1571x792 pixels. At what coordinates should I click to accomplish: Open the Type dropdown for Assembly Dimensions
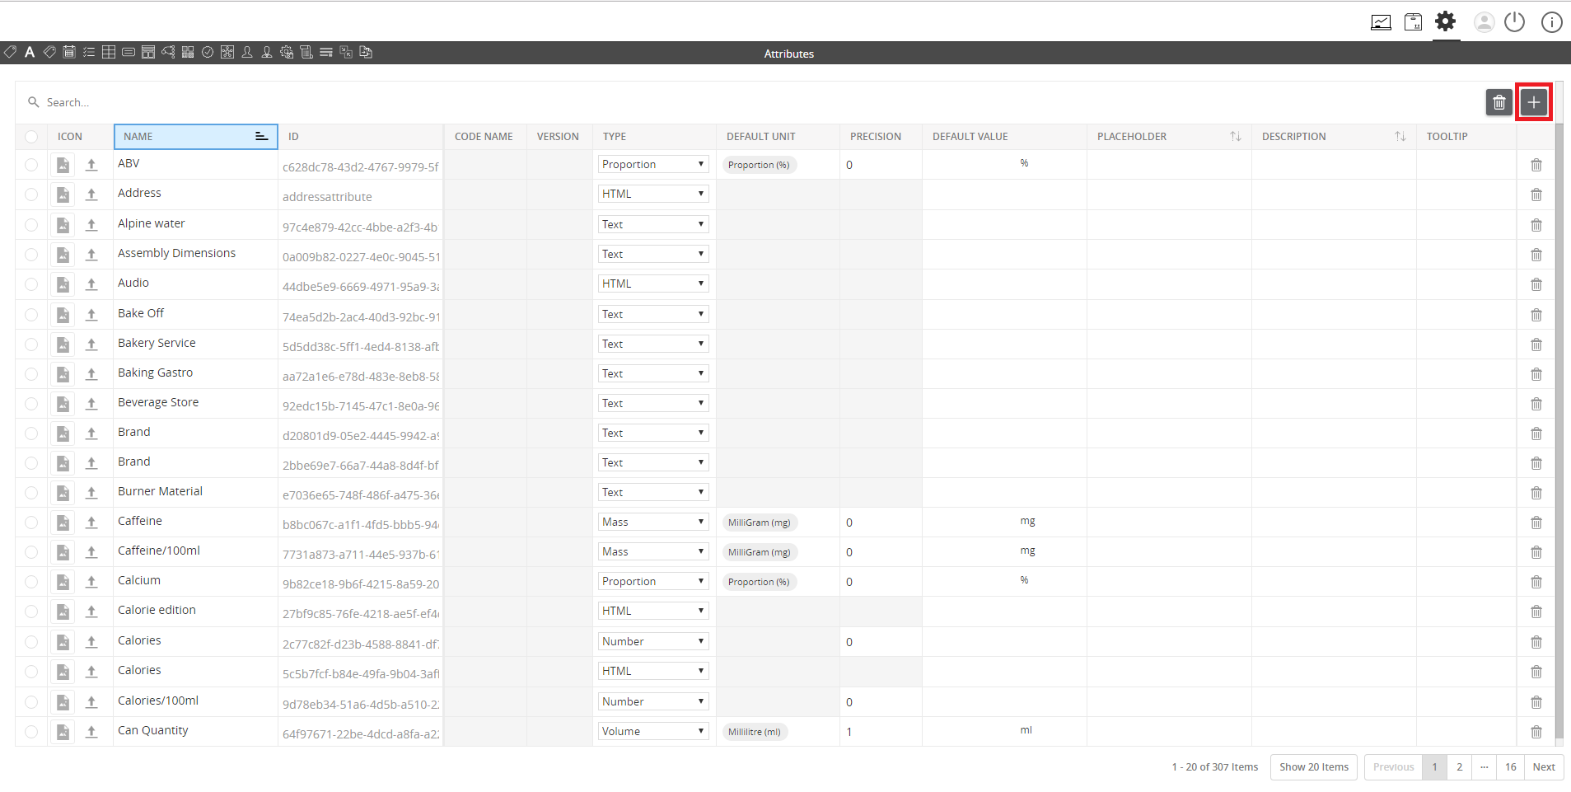(x=653, y=254)
